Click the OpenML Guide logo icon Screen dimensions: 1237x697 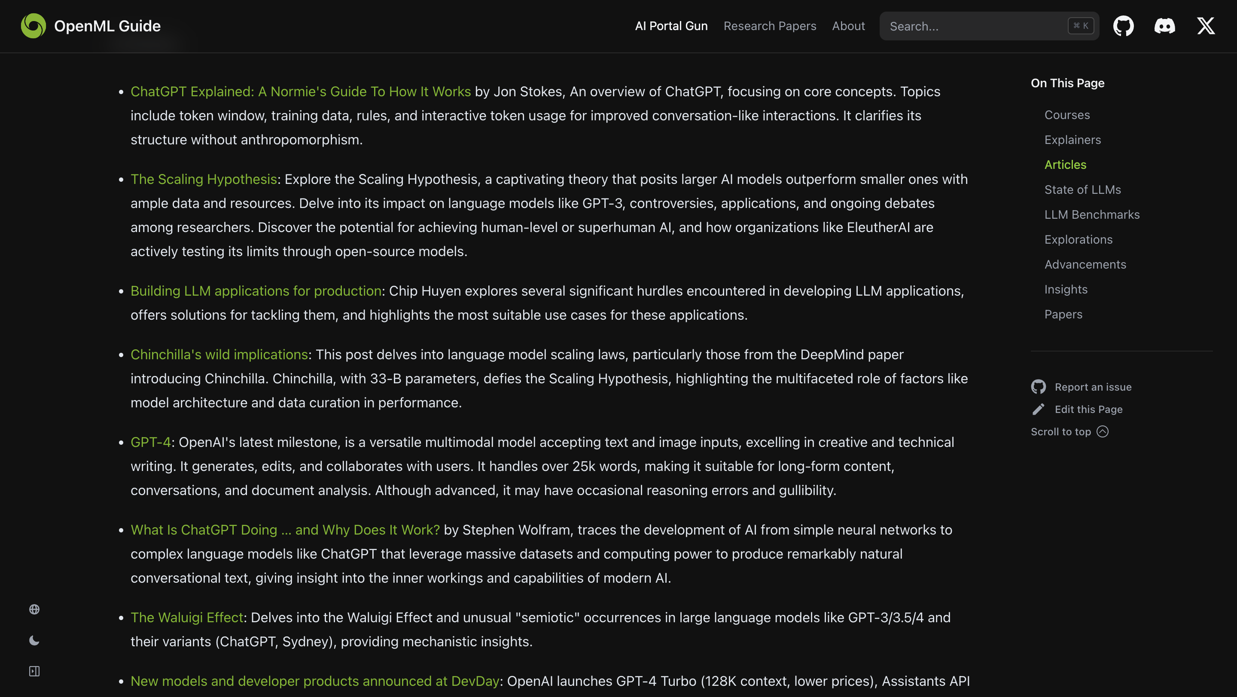(33, 26)
